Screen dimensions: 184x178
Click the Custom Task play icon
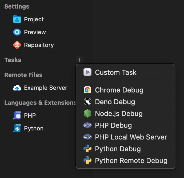pyautogui.click(x=87, y=72)
